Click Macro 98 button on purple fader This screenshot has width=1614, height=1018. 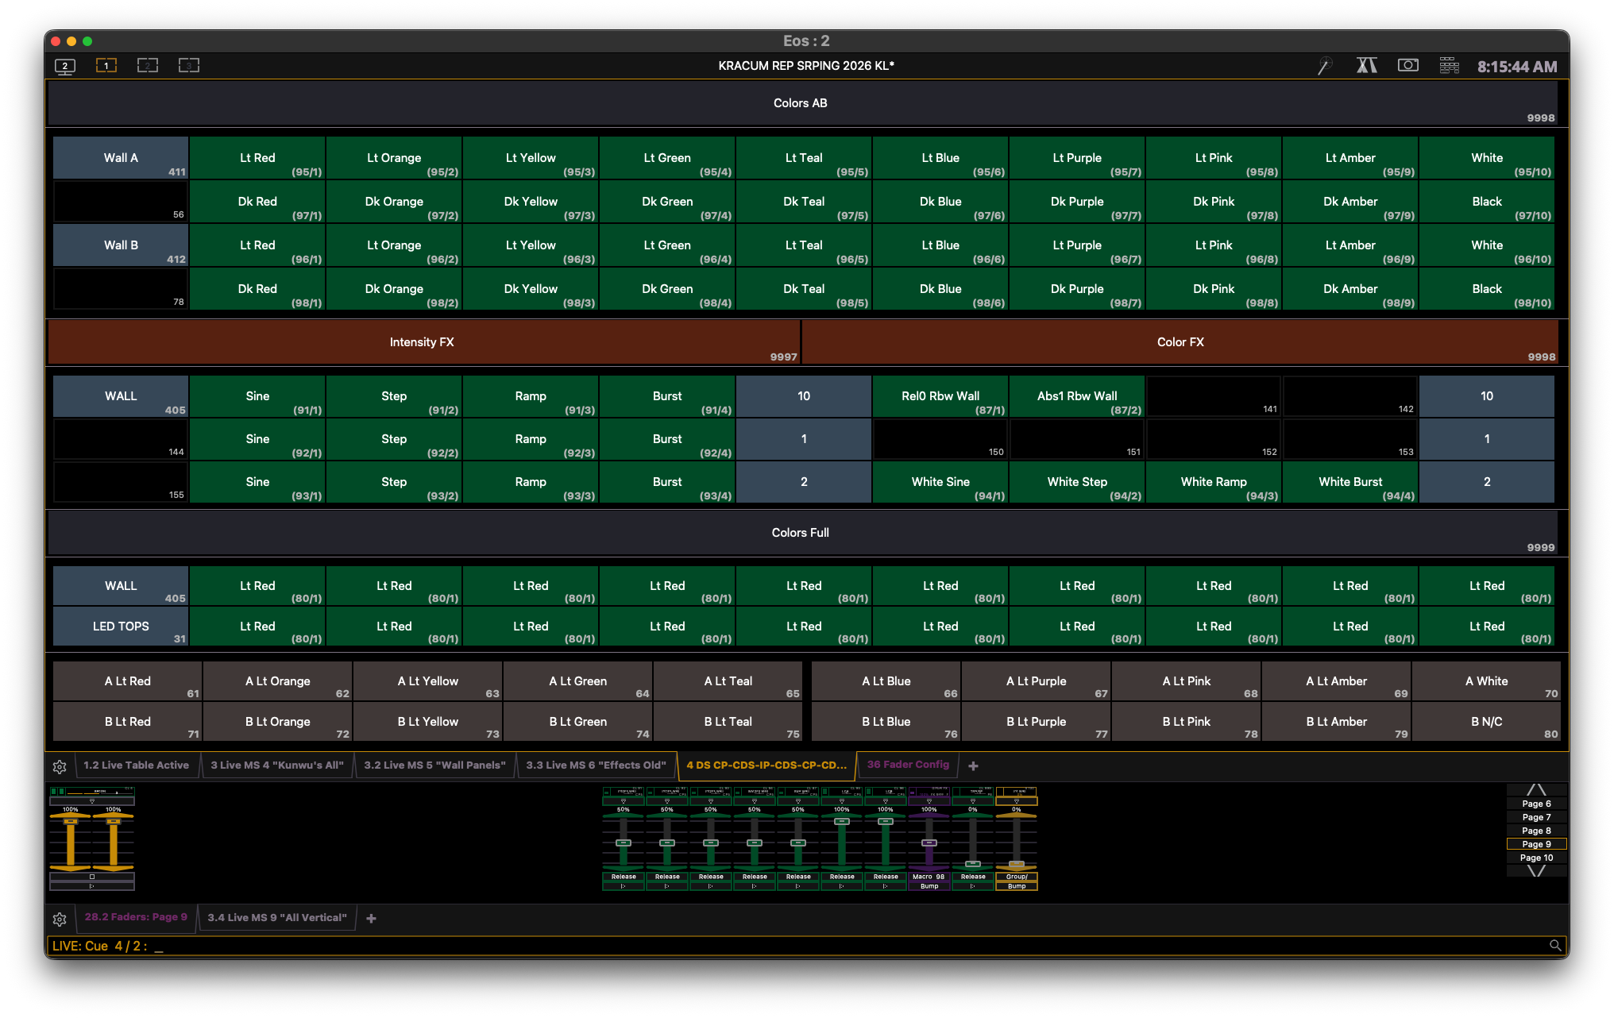pos(929,877)
